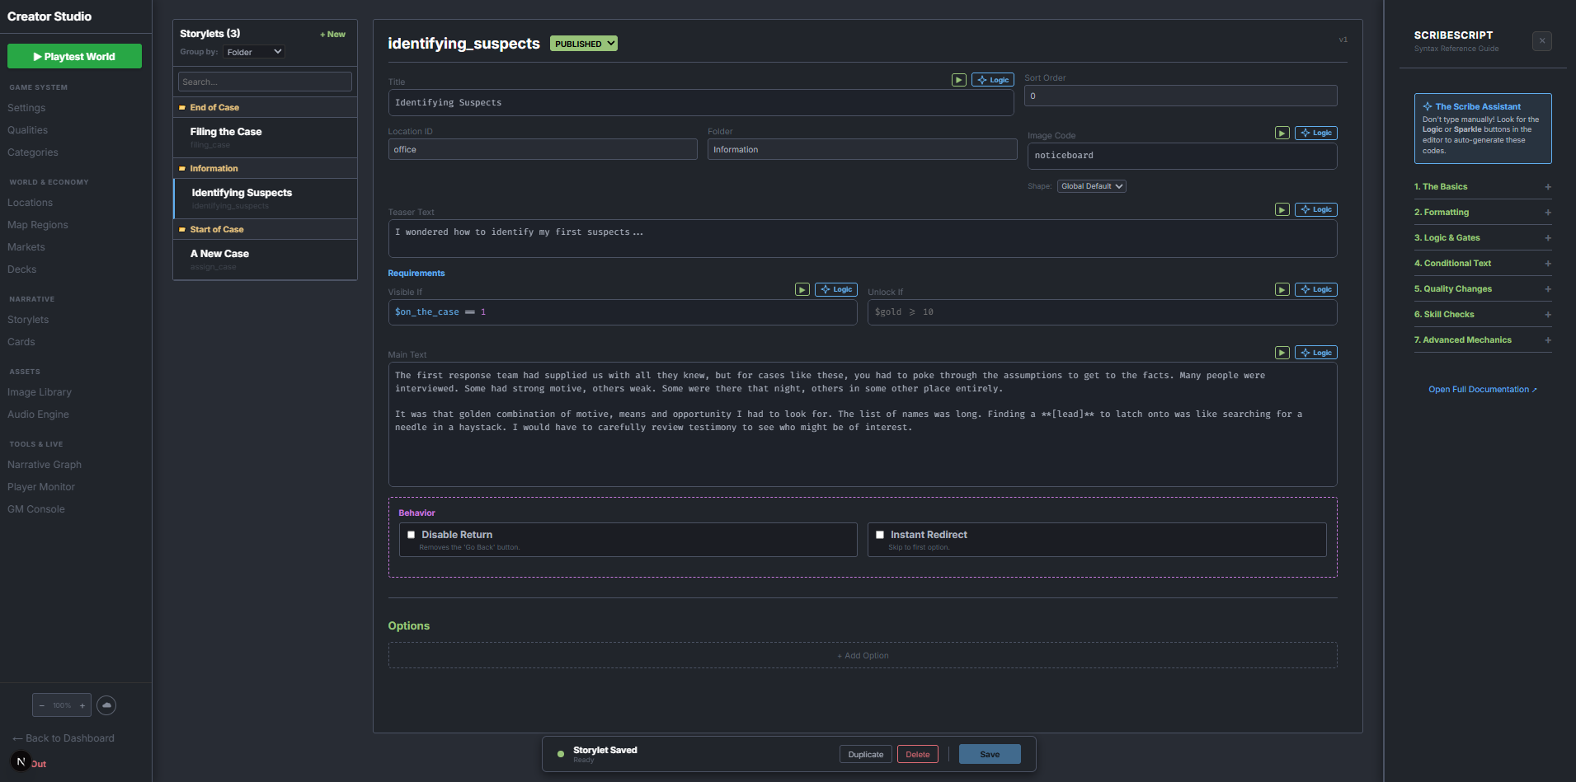Image resolution: width=1576 pixels, height=782 pixels.
Task: Open Full Documentation link
Action: (1482, 389)
